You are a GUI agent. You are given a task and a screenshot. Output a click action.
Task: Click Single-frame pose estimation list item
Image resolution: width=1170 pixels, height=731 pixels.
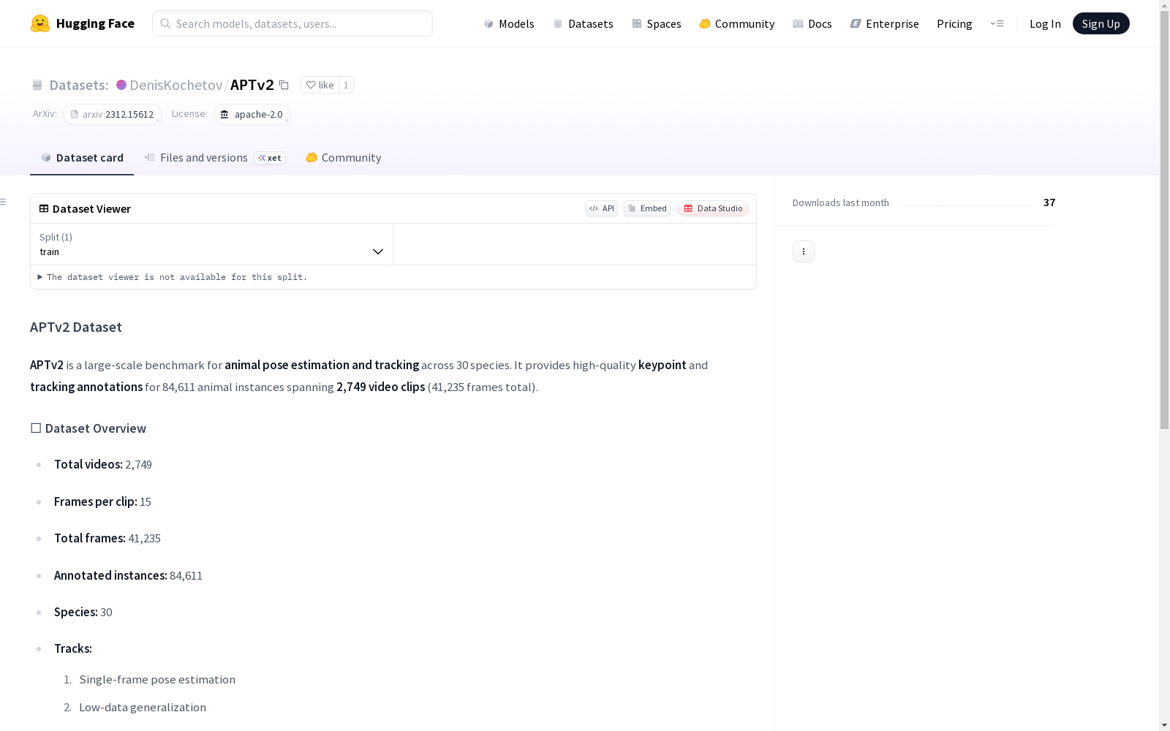point(157,679)
